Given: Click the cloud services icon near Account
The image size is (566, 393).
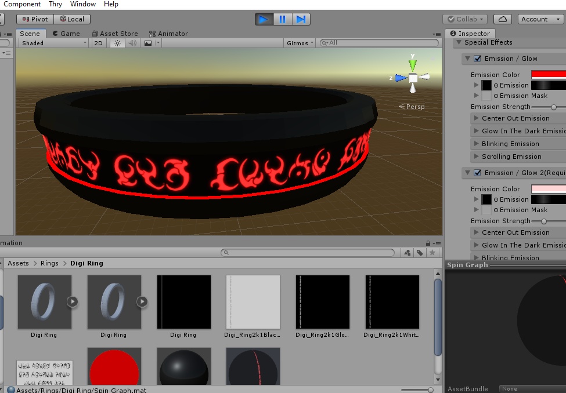Looking at the screenshot, I should [502, 19].
